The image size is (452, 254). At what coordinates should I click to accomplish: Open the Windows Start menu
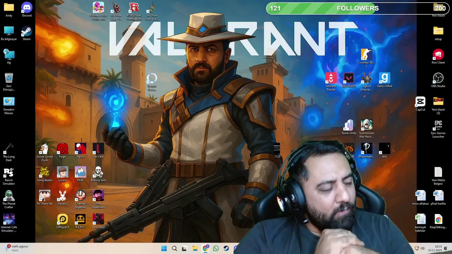(164, 248)
